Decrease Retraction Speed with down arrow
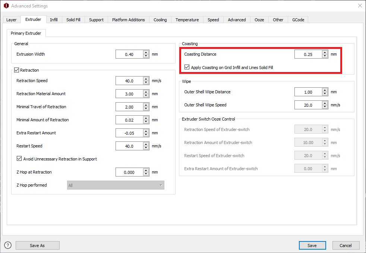The width and height of the screenshot is (366, 253). 146,82
